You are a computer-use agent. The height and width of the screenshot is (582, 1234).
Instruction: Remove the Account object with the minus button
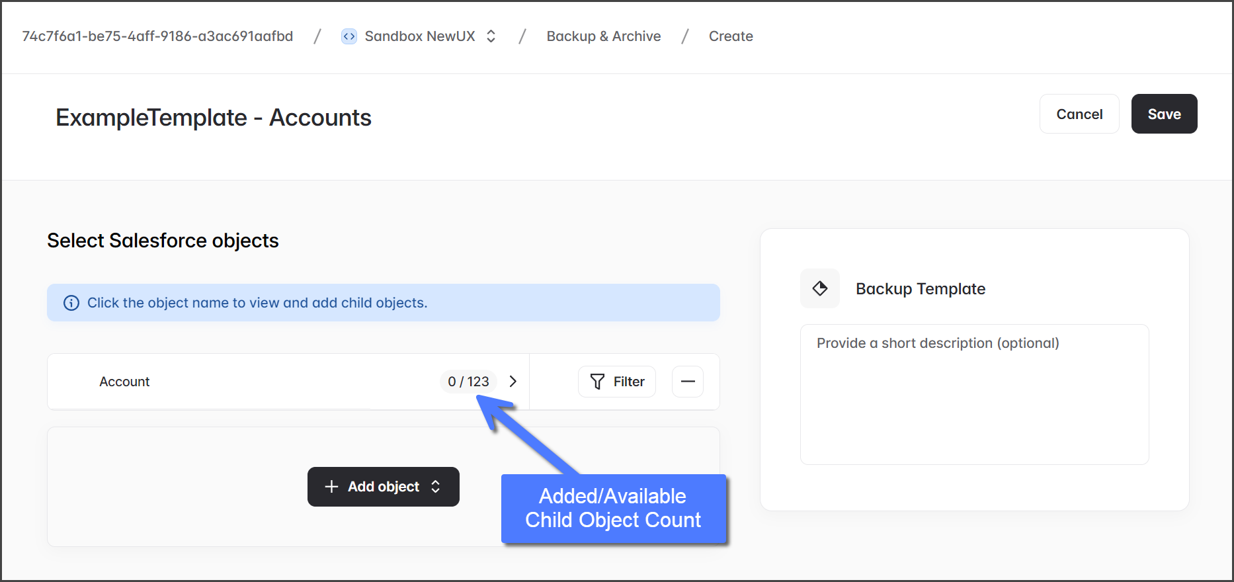pos(687,382)
